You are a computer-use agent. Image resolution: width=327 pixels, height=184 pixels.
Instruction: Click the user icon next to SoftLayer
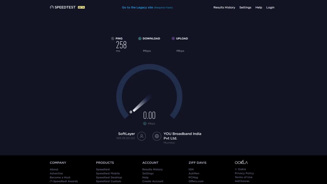point(142,136)
